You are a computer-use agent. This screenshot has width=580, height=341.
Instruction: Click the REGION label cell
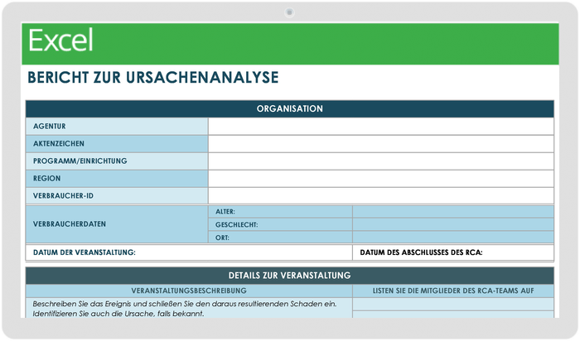pyautogui.click(x=117, y=178)
